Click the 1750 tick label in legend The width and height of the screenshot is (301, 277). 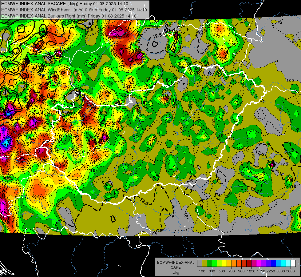(x=261, y=271)
